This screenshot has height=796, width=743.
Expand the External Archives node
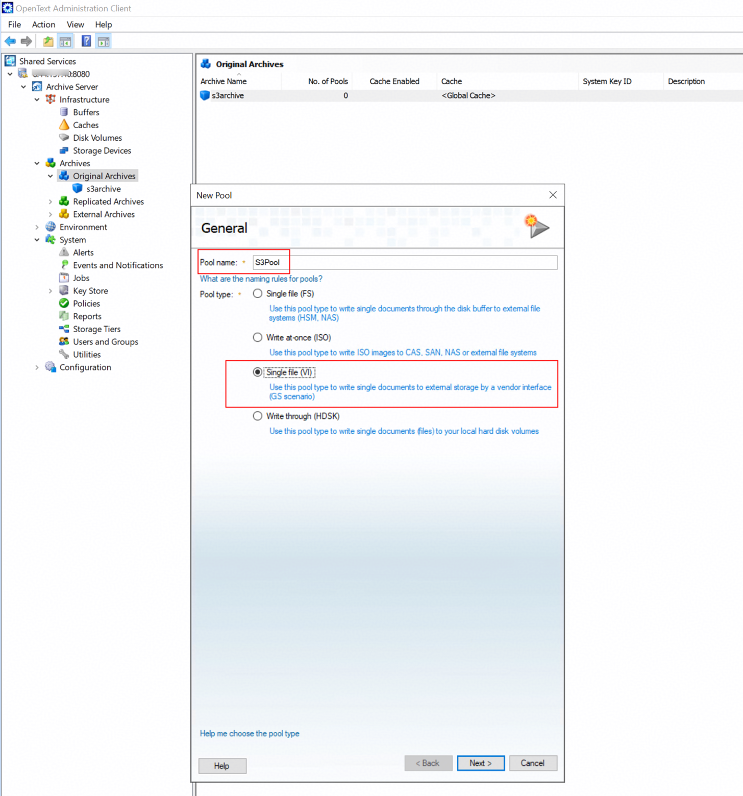pyautogui.click(x=50, y=214)
